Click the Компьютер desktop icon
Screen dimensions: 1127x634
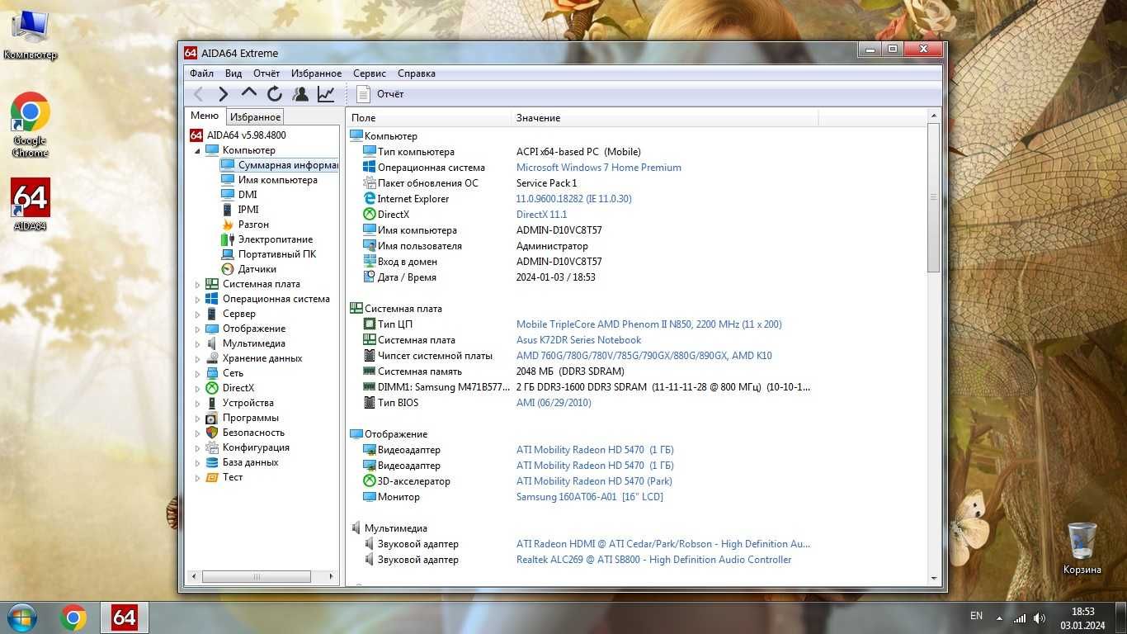pos(31,34)
